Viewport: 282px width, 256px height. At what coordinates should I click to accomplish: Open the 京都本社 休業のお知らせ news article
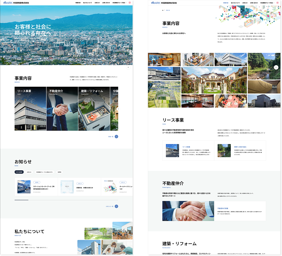(85, 188)
